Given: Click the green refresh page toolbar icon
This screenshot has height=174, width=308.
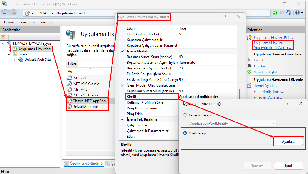Looking at the screenshot, I should click(275, 13).
